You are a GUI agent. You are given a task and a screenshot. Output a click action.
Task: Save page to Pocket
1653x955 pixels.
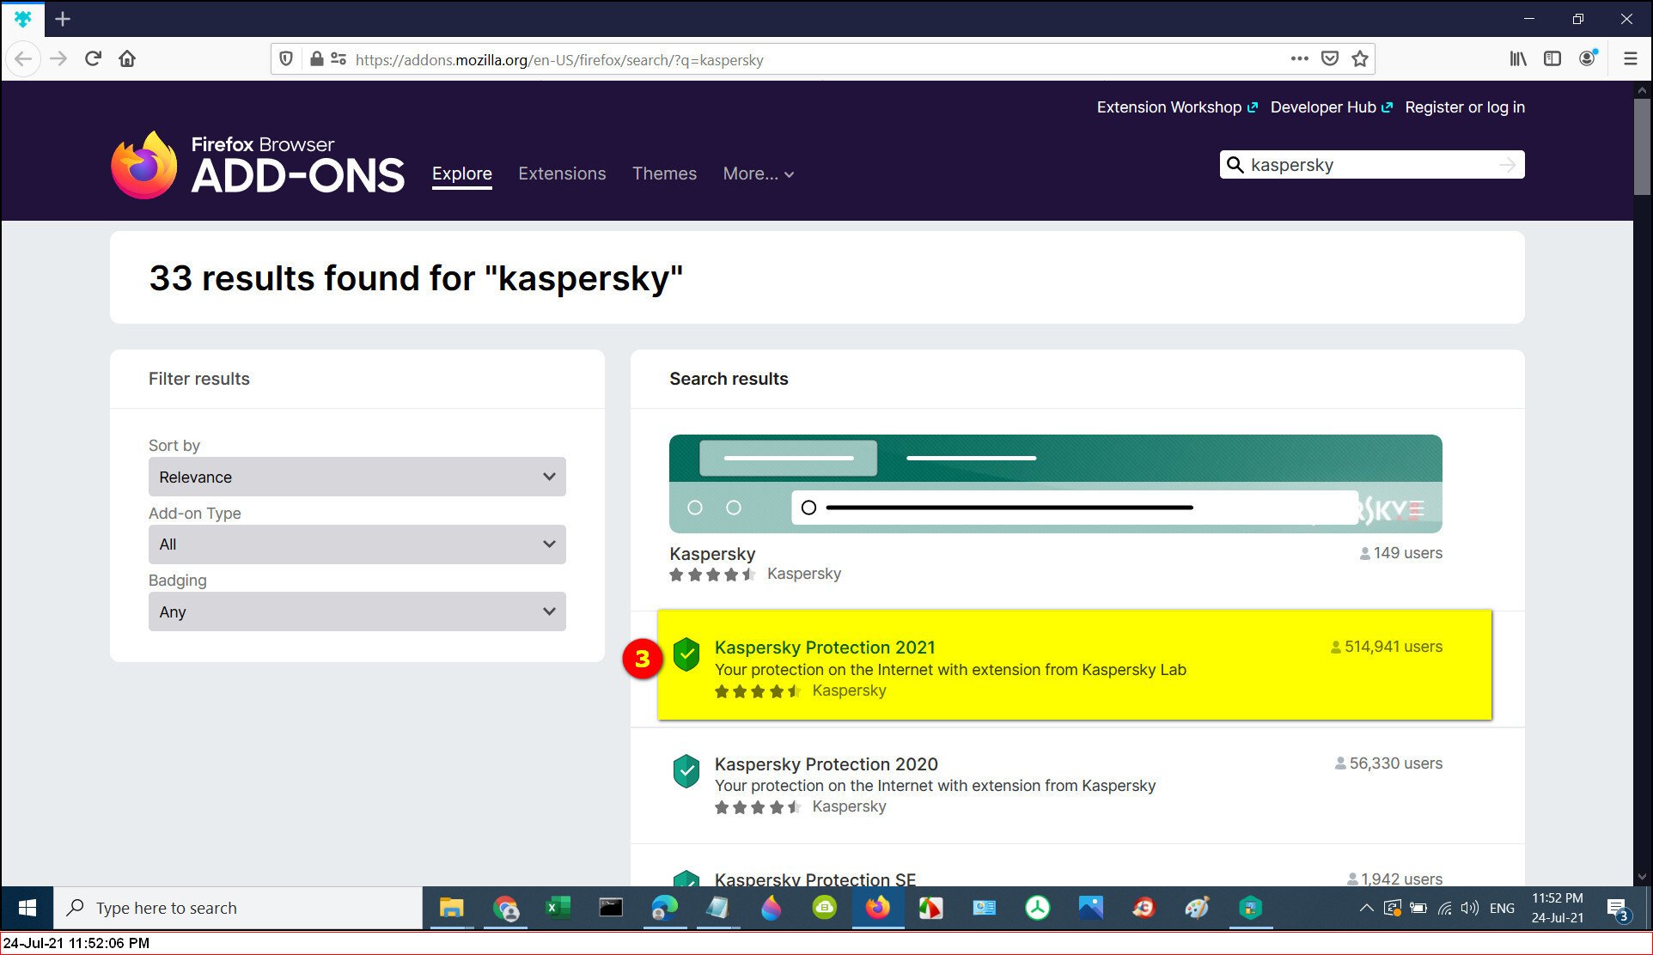1329,58
